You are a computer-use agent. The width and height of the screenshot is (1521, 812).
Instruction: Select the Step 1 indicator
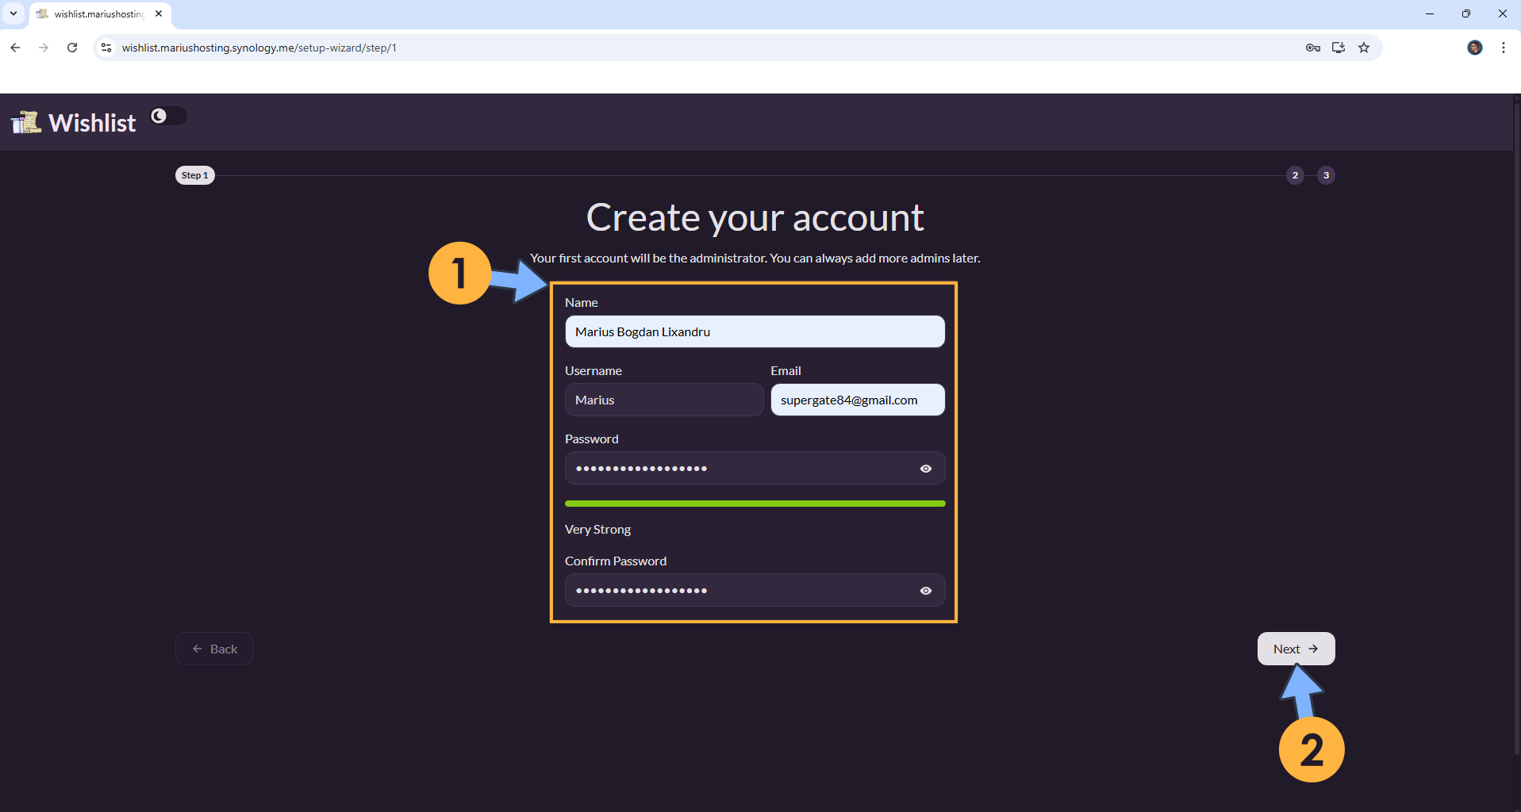coord(194,175)
